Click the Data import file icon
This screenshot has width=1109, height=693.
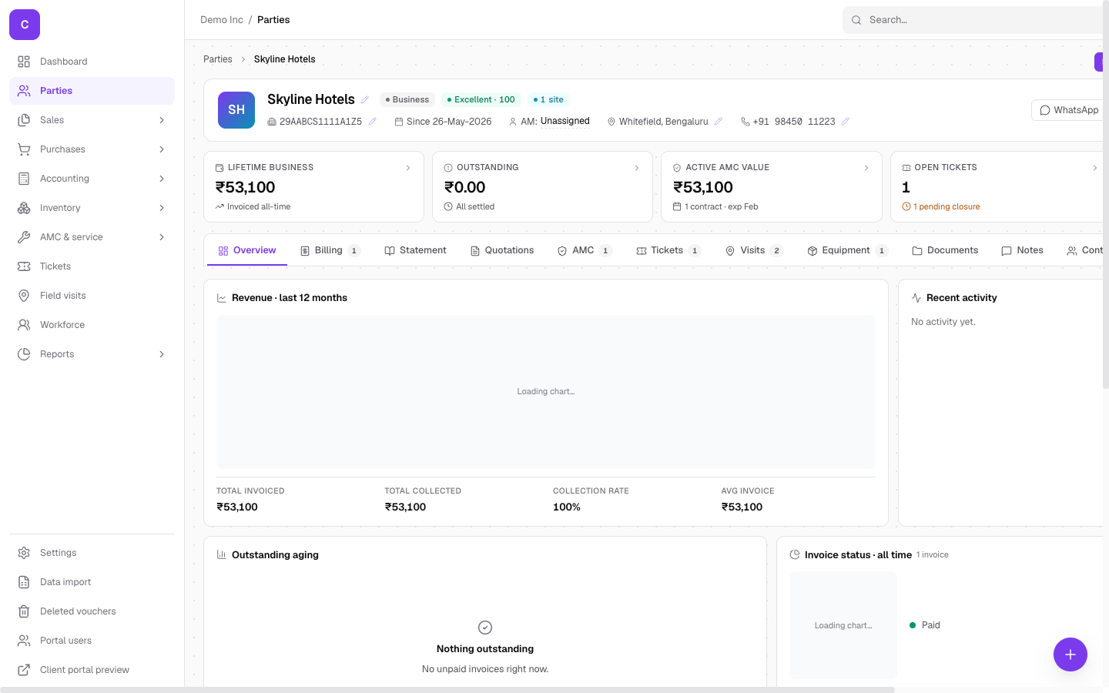tap(24, 582)
